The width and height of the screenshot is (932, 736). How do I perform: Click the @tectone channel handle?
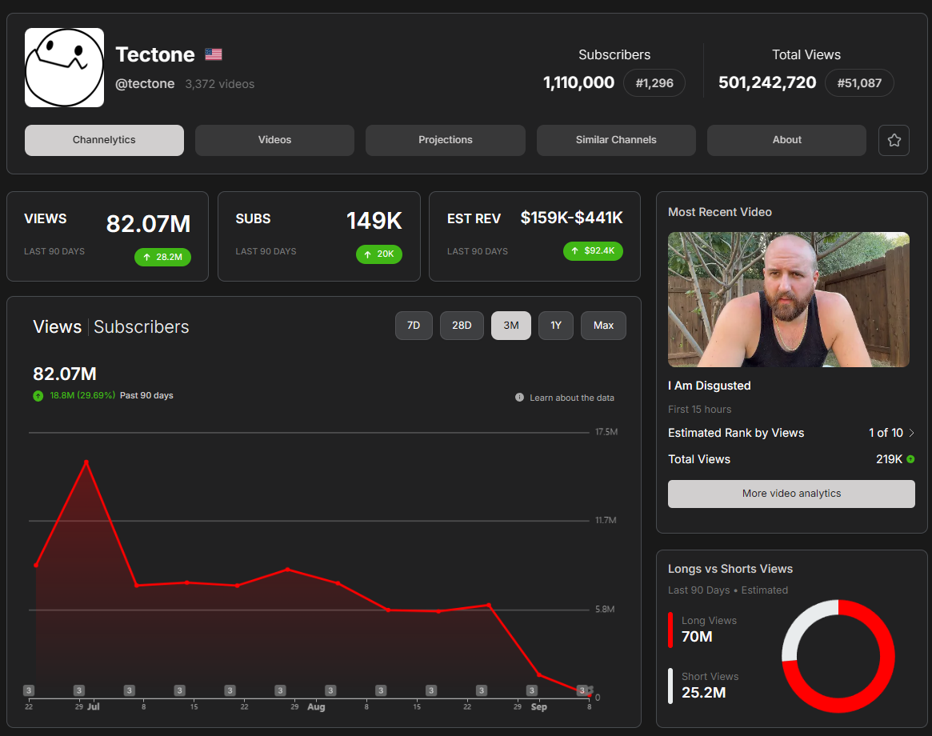point(145,84)
